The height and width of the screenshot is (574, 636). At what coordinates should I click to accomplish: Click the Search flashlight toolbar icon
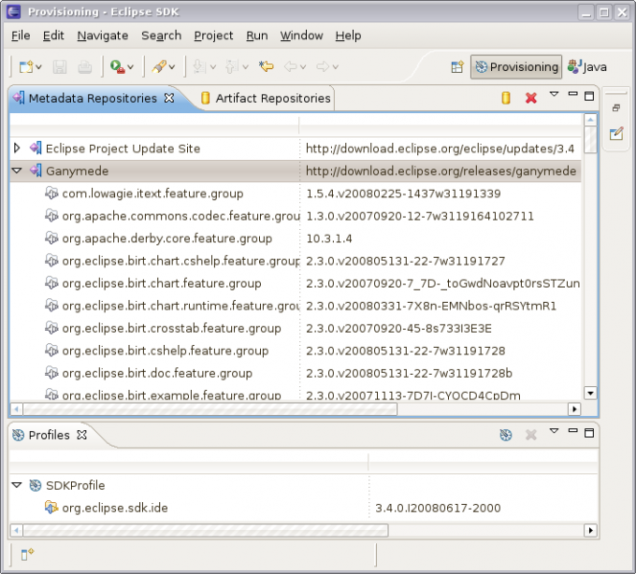[159, 67]
